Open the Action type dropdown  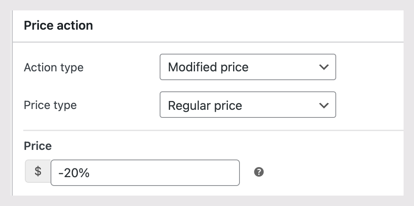point(248,67)
